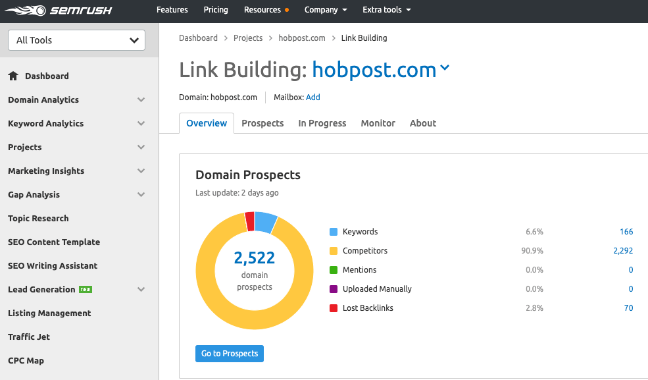Switch to the Monitor tab
Screen dimensions: 648x380
pyautogui.click(x=378, y=123)
